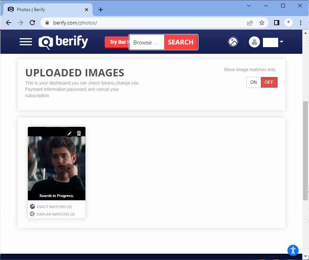Click the Browse file input field
309x260 pixels.
point(147,42)
